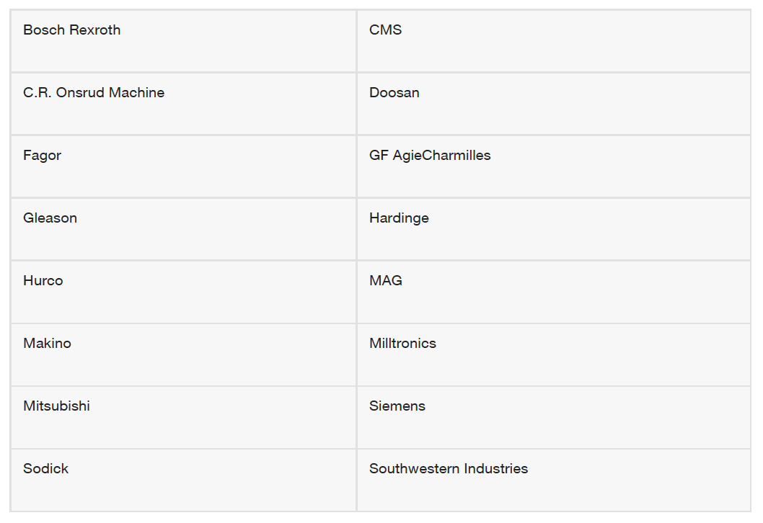The height and width of the screenshot is (523, 763).
Task: Click the Fagor entry
Action: pos(183,166)
